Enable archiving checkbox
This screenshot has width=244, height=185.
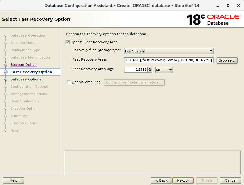coord(69,82)
